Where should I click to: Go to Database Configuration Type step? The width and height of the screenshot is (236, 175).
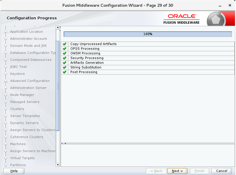click(33, 53)
